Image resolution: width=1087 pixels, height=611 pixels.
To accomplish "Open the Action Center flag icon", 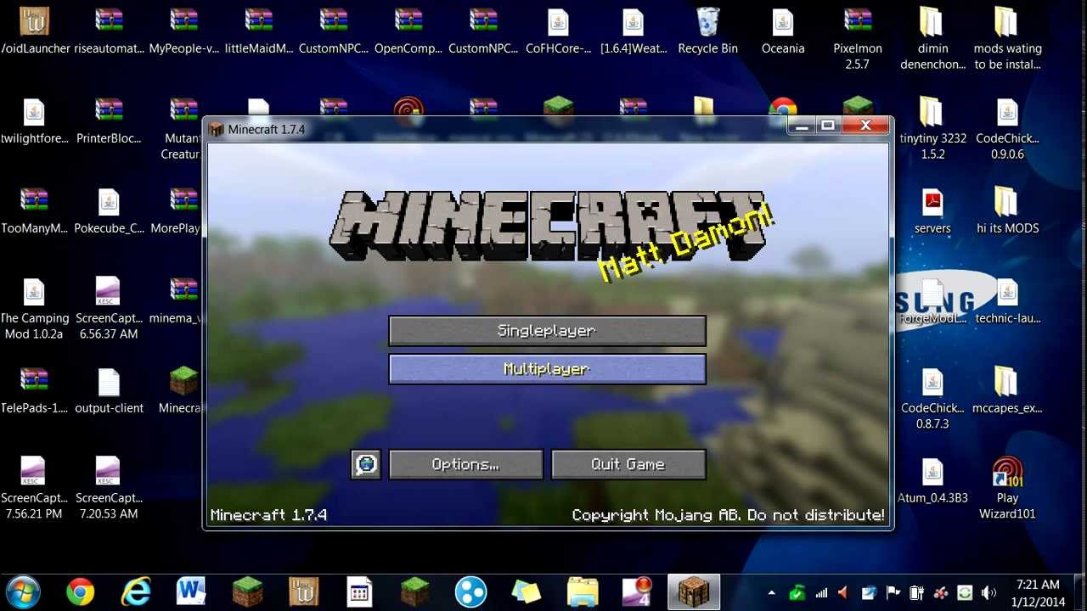I will click(893, 593).
